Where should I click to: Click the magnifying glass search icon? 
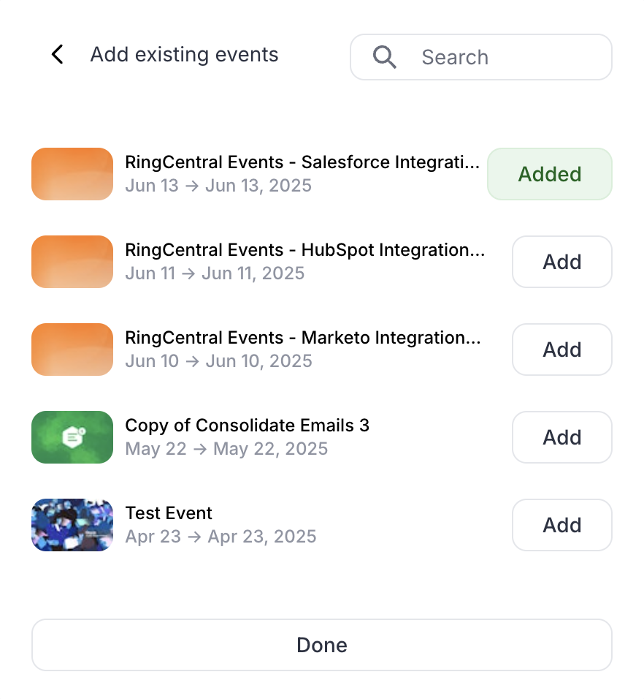(384, 57)
